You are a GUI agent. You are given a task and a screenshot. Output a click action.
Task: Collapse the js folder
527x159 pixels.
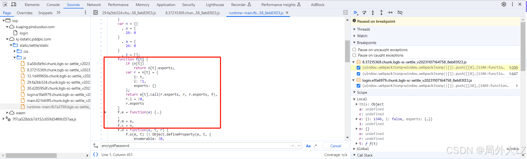coord(15,58)
